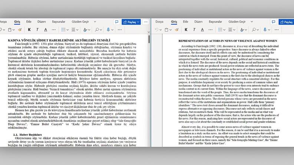Click find magnifier icon in left window
Image resolution: width=294 pixels, height=165 pixels.
(97, 30)
